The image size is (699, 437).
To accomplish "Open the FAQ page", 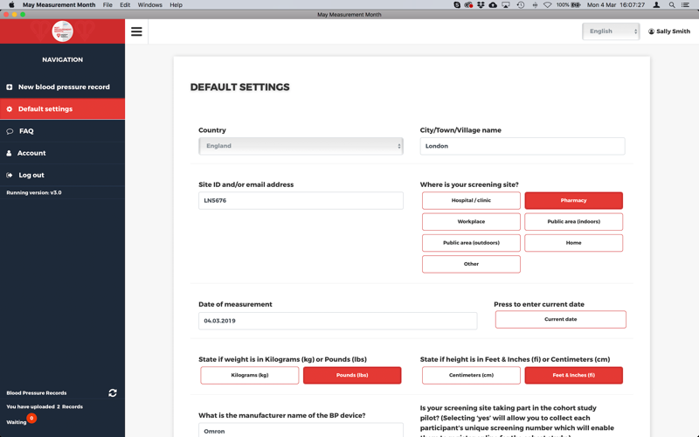I will (62, 131).
